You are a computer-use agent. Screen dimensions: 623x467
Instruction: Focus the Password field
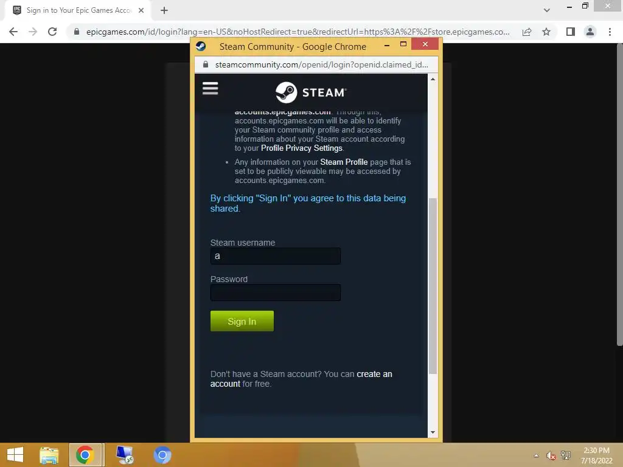click(x=276, y=292)
